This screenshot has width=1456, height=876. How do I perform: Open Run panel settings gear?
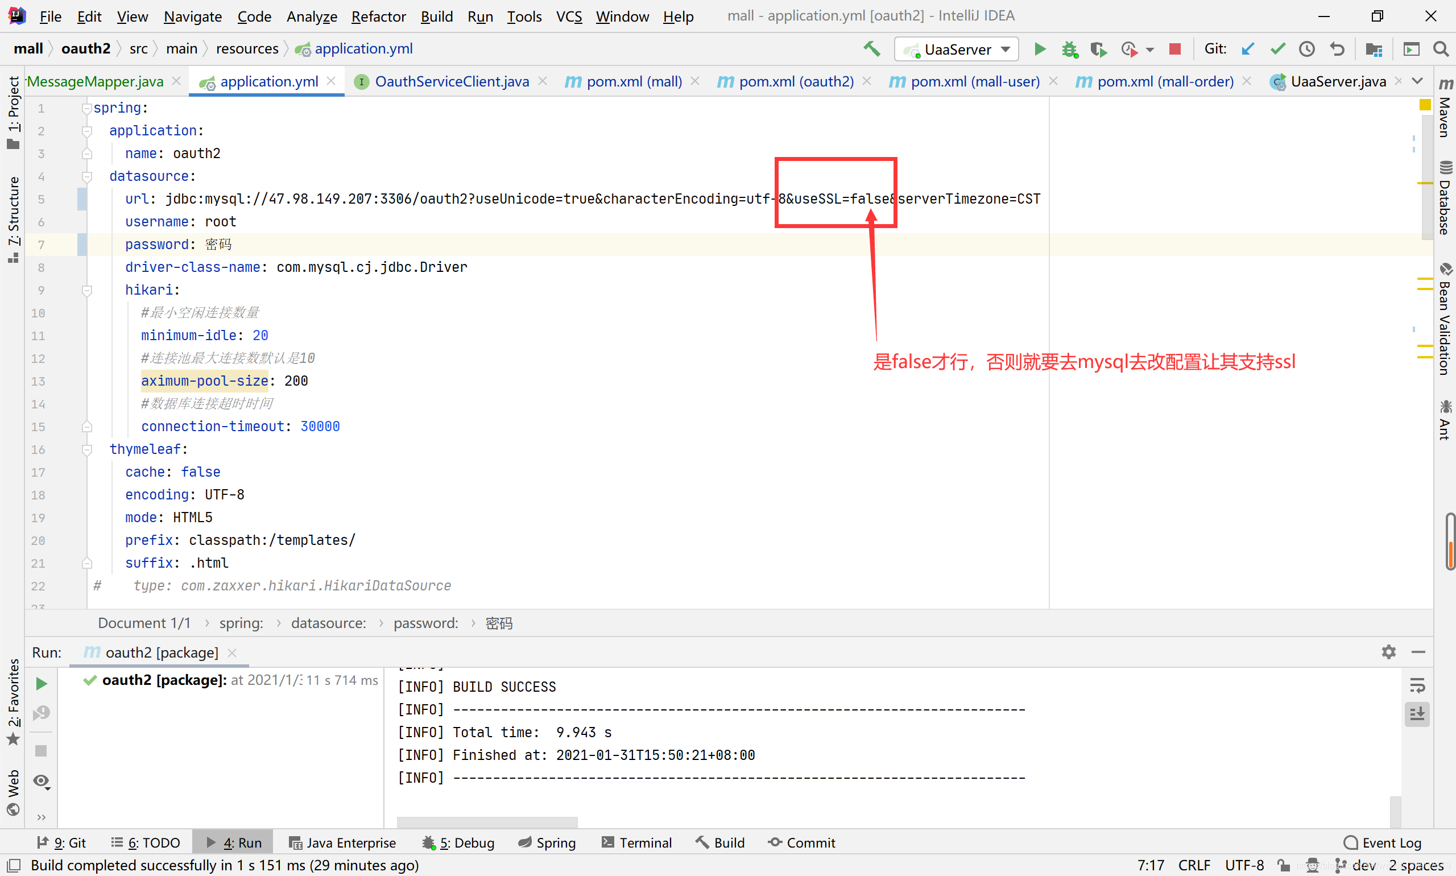point(1388,652)
